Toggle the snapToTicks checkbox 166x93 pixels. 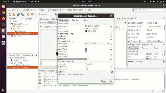click(86, 54)
